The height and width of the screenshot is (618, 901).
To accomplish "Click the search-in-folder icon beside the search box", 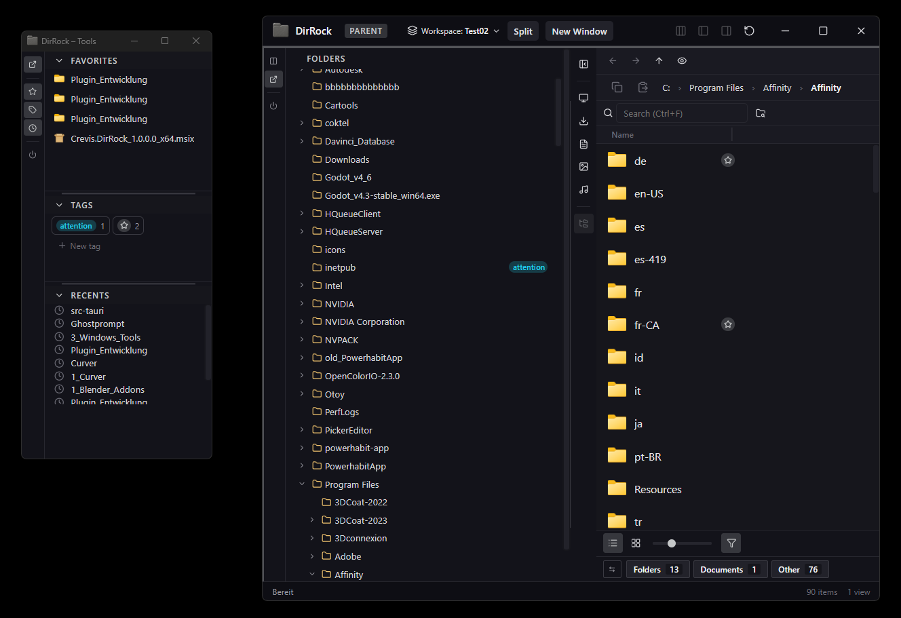I will point(761,113).
